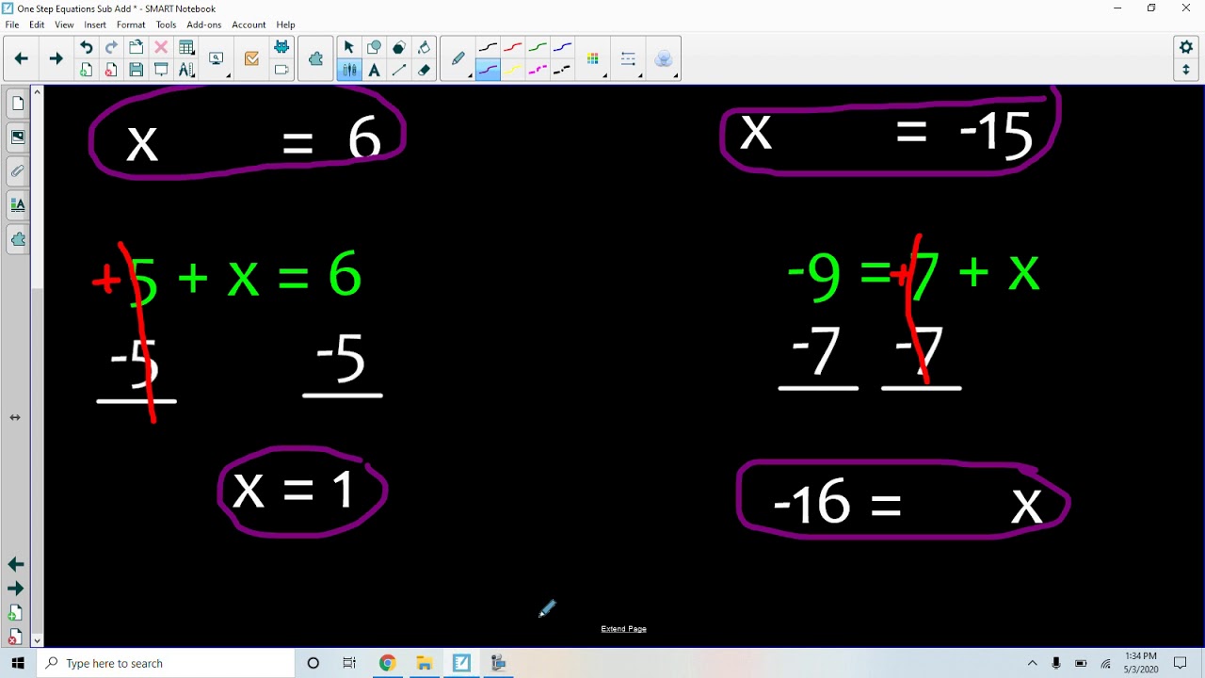Open the Gallery sidebar tab

(17, 137)
